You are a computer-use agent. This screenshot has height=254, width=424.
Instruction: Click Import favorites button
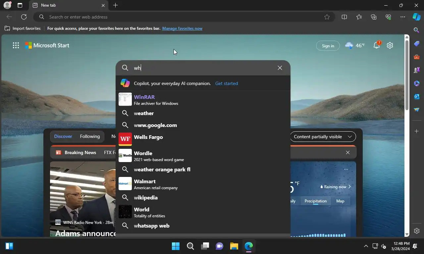pyautogui.click(x=23, y=28)
